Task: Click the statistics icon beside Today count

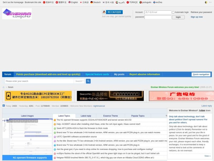Action: (x=4, y=106)
